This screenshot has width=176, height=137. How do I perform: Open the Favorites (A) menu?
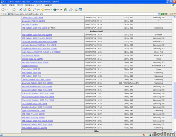point(30,5)
